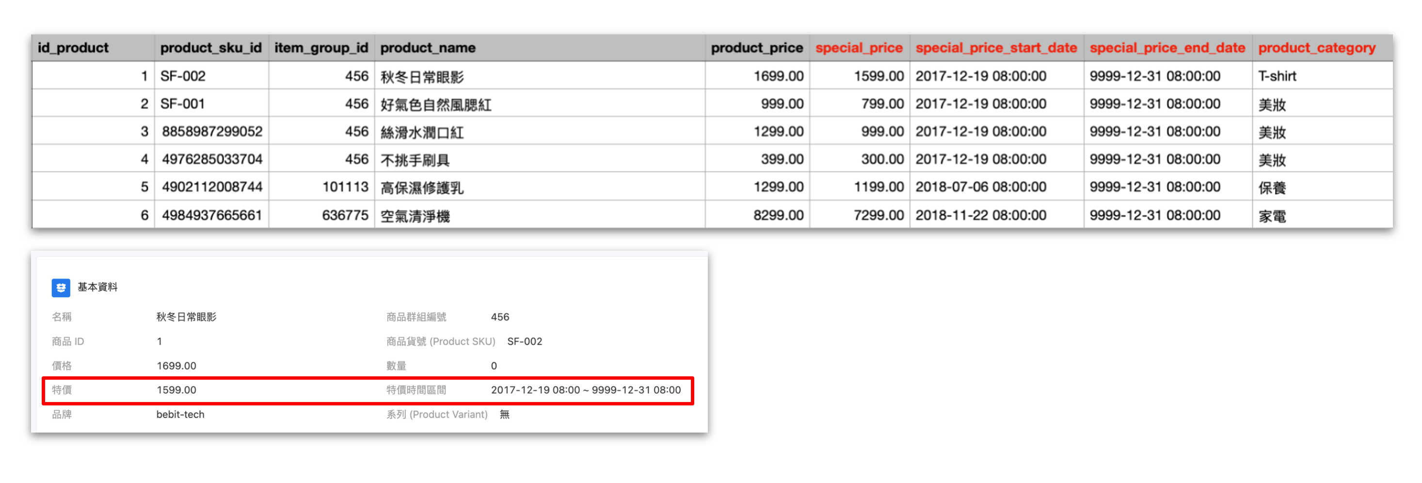Click the highlighted 特價 value 1599.00
The width and height of the screenshot is (1422, 483).
(176, 390)
